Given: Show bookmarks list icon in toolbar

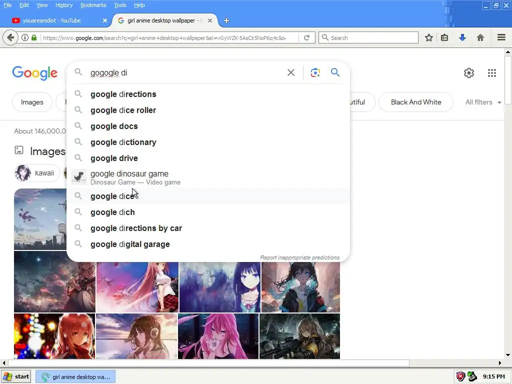Looking at the screenshot, I should coord(444,37).
